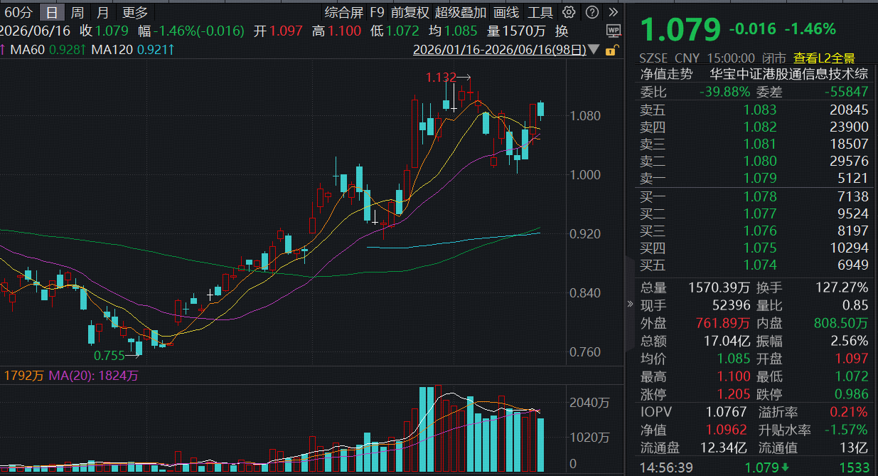Click the MA60 up-arrow indicator

coord(84,49)
